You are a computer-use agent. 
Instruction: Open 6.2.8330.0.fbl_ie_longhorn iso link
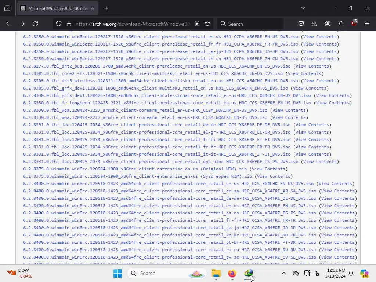click(x=167, y=103)
